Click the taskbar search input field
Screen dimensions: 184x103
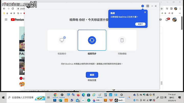pyautogui.click(x=26, y=97)
